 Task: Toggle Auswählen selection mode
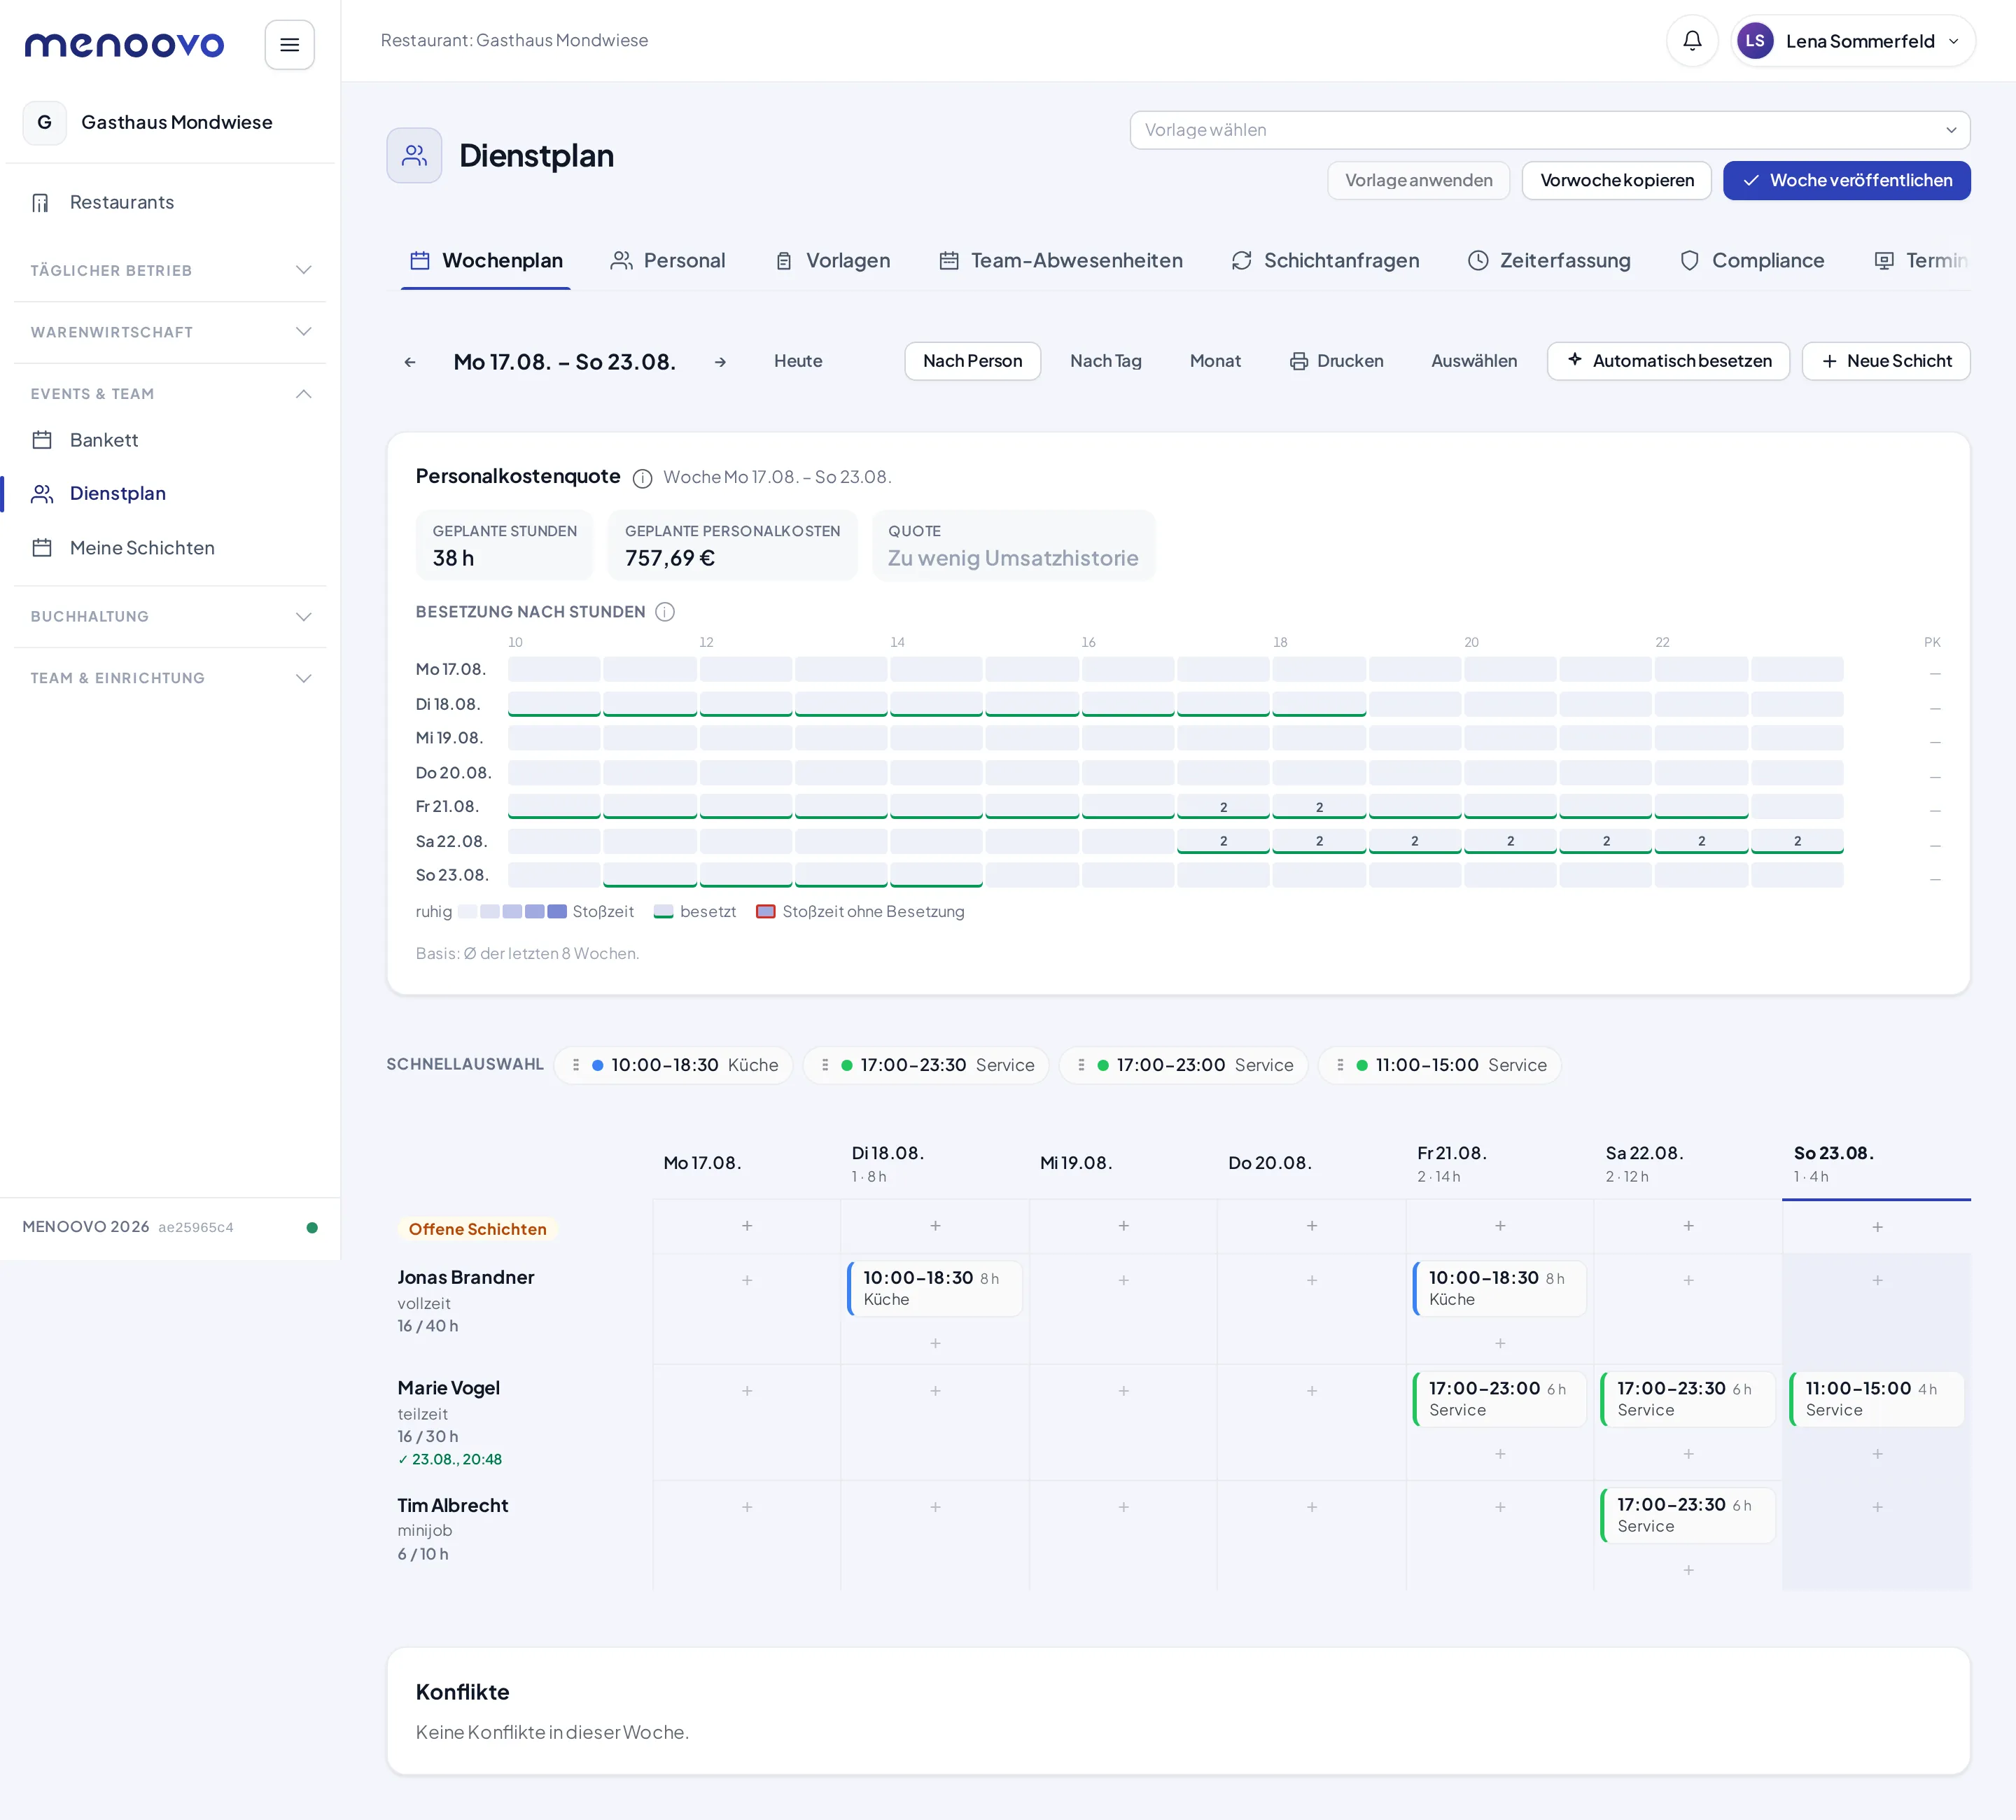click(1474, 361)
